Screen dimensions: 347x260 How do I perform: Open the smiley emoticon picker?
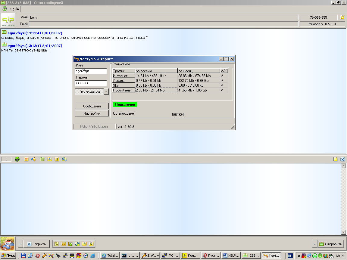click(17, 159)
